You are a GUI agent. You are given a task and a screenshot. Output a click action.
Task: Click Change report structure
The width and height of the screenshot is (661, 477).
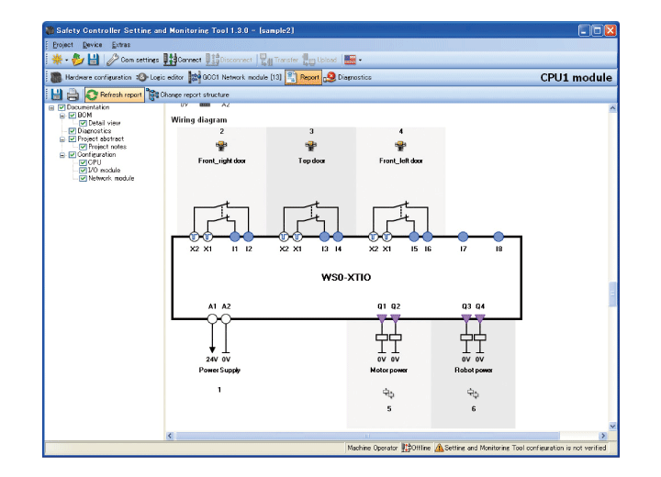[x=188, y=94]
